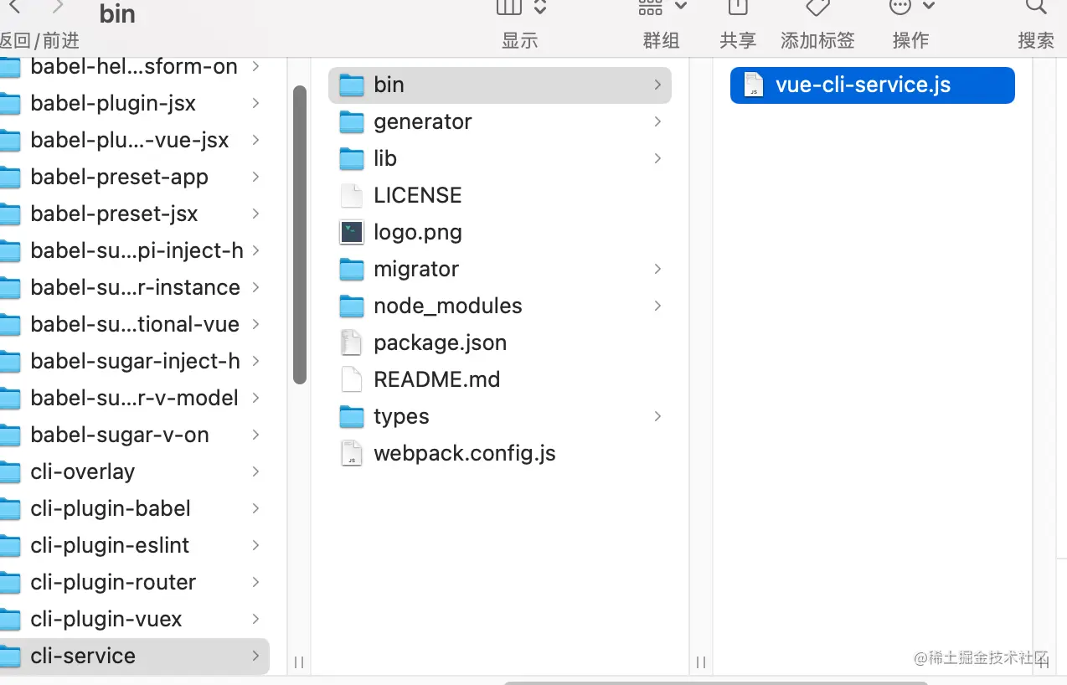Viewport: 1067px width, 685px height.
Task: Click the LICENSE file
Action: tap(417, 195)
